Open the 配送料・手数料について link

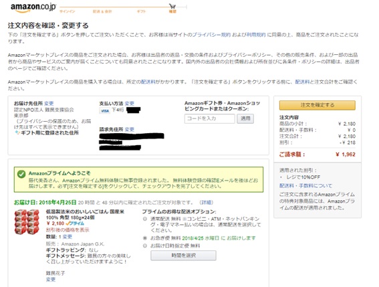305,185
